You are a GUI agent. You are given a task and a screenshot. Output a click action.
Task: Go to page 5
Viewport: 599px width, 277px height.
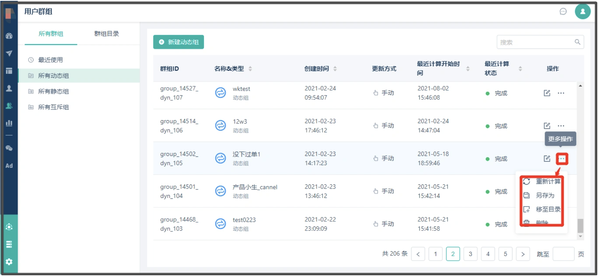[505, 254]
